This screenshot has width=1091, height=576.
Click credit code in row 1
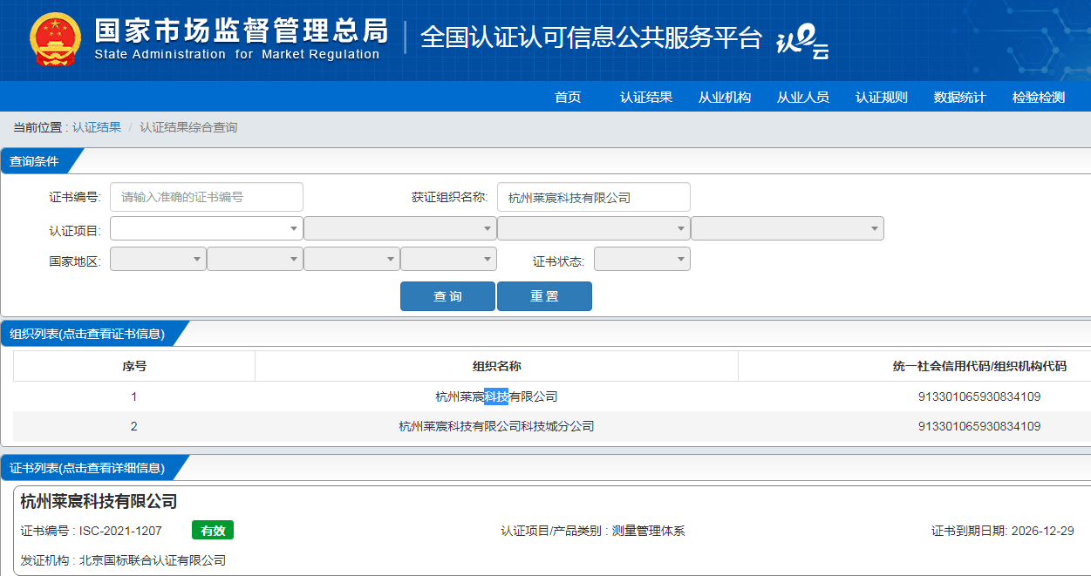pos(979,396)
